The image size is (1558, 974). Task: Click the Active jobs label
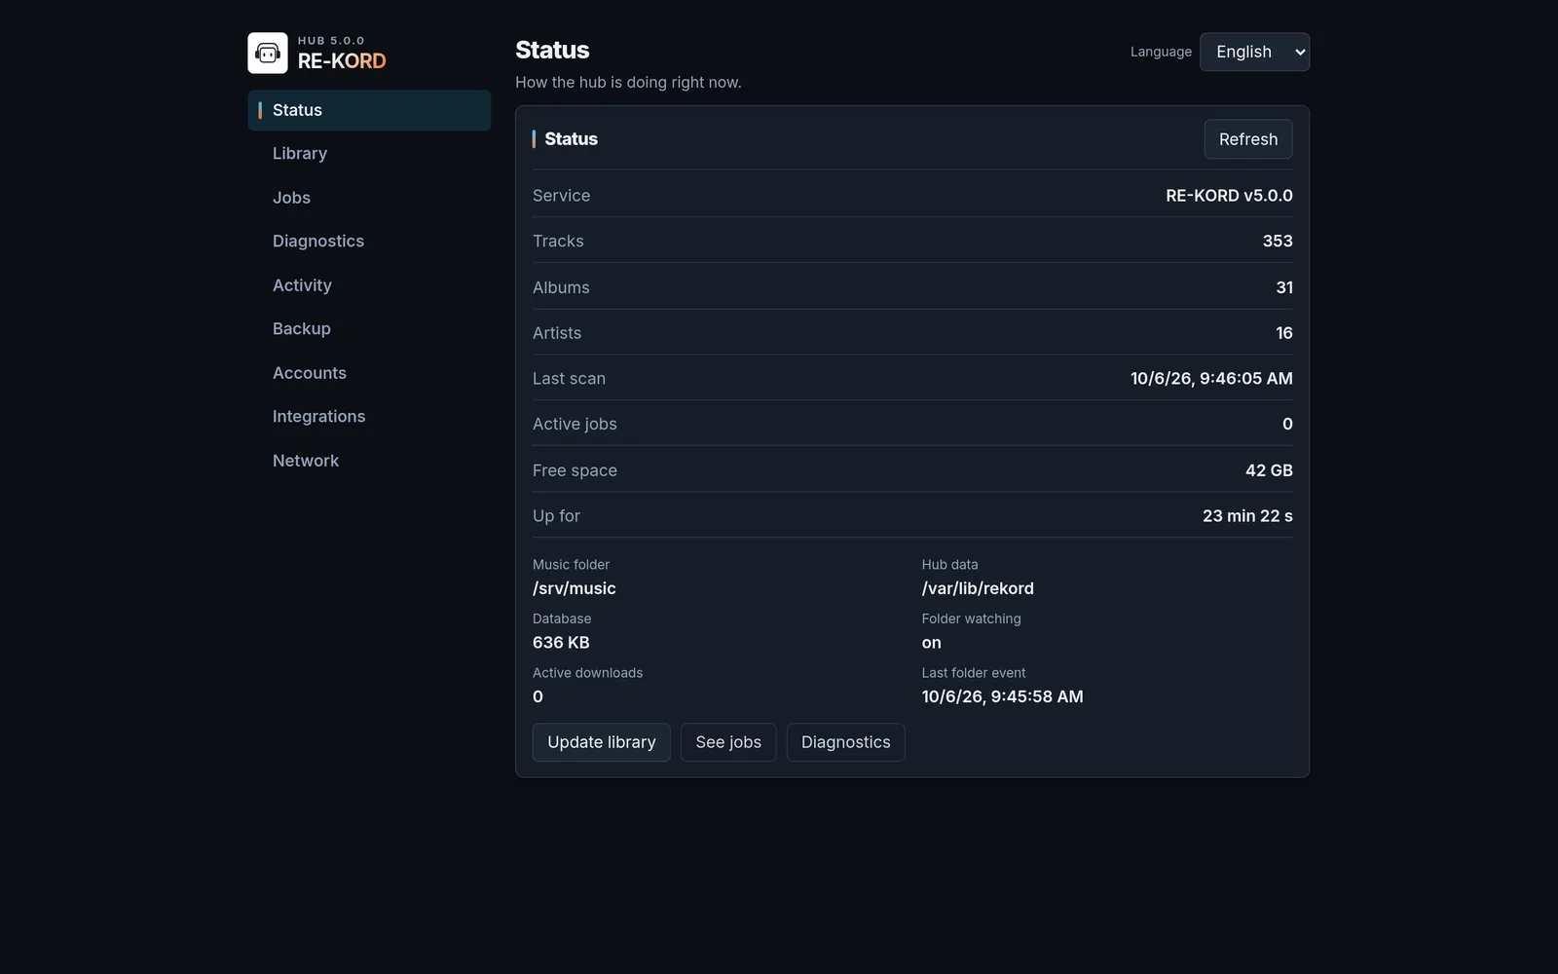point(575,425)
